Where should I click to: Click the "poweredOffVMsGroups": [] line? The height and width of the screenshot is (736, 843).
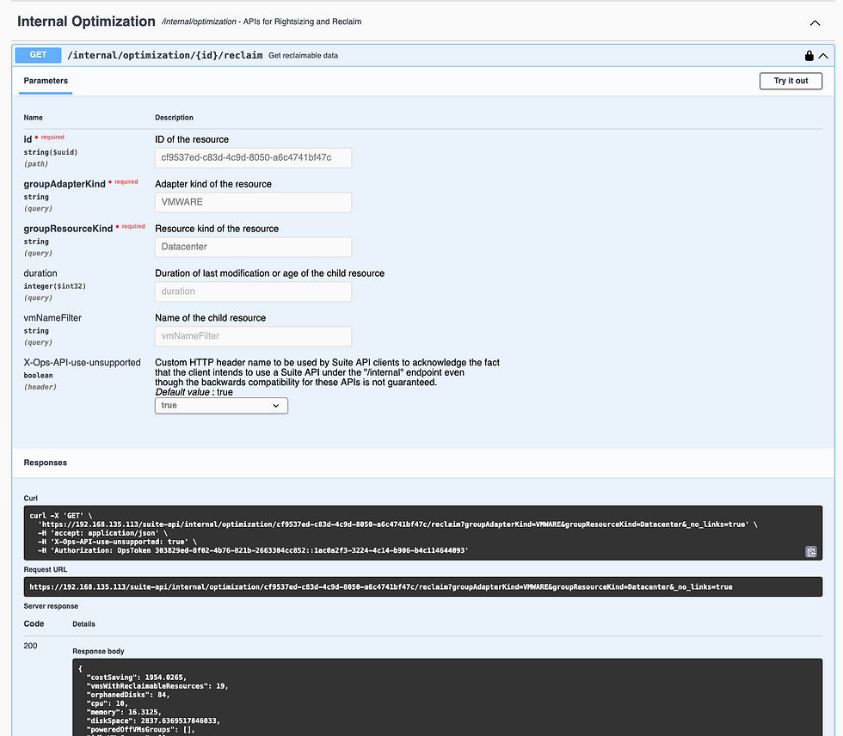click(x=140, y=730)
